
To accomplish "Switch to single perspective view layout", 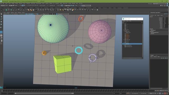I will [1, 35].
